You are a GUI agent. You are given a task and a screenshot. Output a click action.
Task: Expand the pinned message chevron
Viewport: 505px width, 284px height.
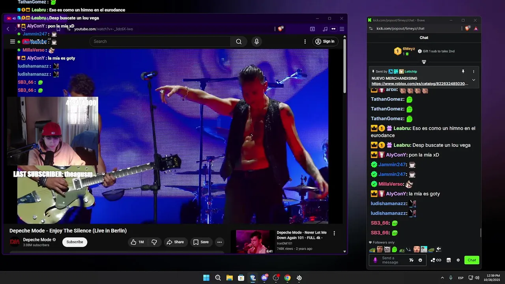[x=474, y=80]
